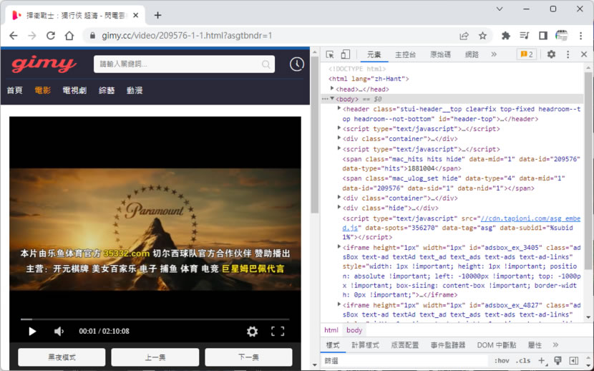The height and width of the screenshot is (371, 594).
Task: Open 電視劇 category
Action: click(x=74, y=90)
